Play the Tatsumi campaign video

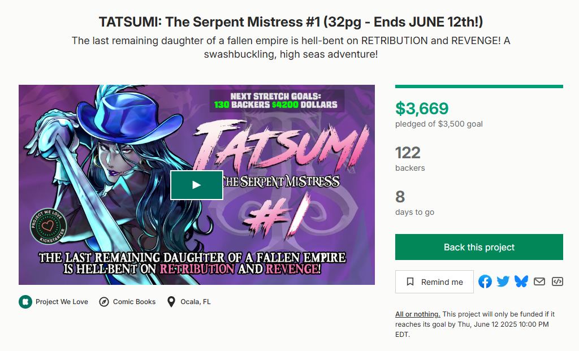pos(196,184)
